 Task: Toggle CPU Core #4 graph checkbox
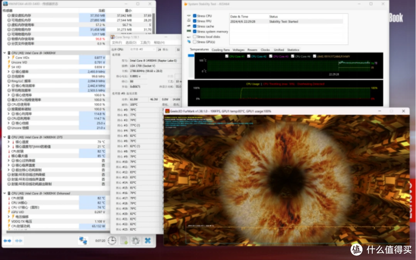292,56
